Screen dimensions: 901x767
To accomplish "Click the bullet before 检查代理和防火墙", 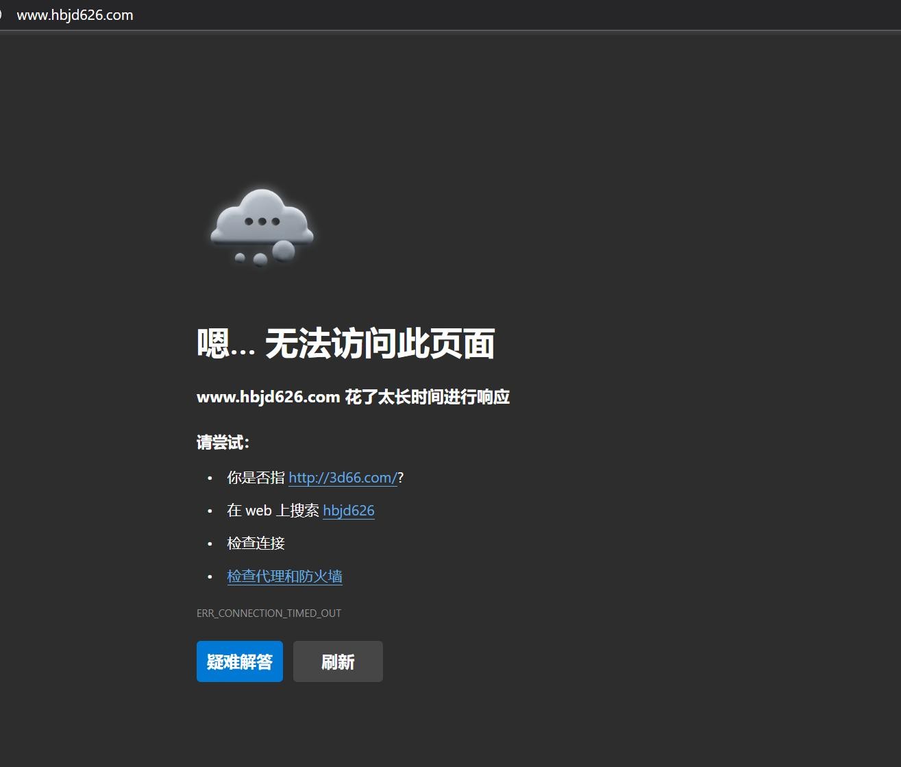I will coord(210,577).
